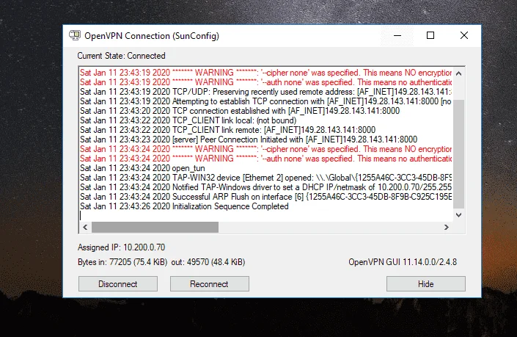517x337 pixels.
Task: Click the 'TCP_CLIENT link remote' log line
Action: (227, 130)
